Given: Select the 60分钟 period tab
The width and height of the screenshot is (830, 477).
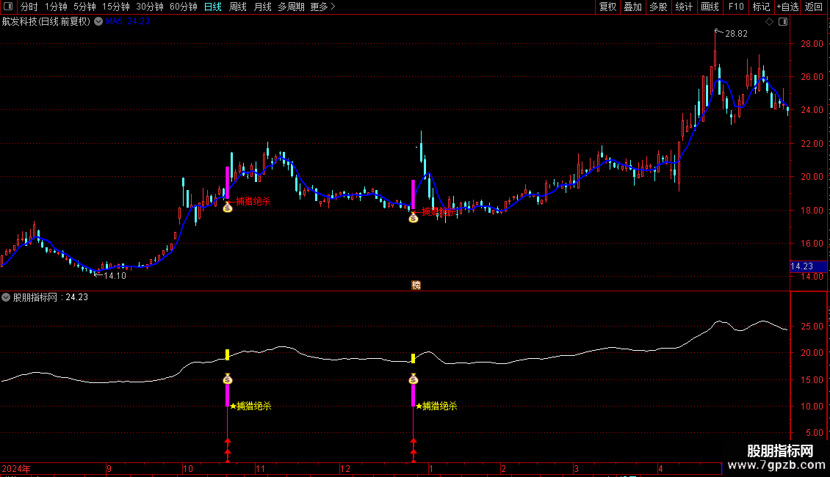Looking at the screenshot, I should (x=183, y=7).
